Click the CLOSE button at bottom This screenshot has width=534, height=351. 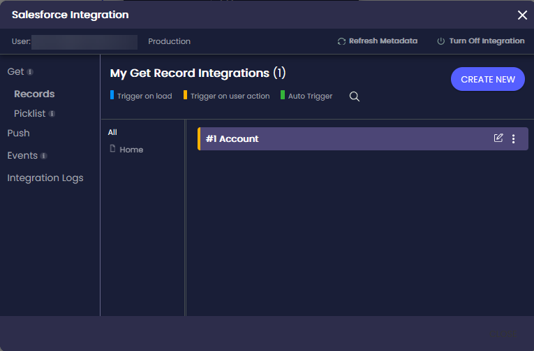(503, 334)
